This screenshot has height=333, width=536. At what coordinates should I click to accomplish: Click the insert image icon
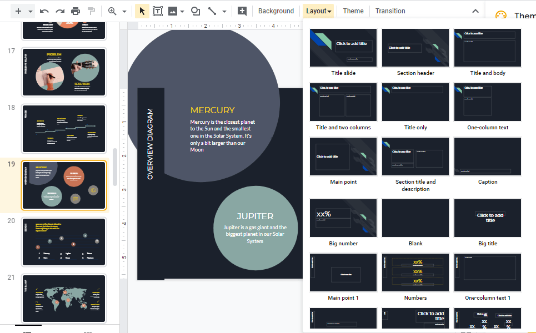point(174,11)
